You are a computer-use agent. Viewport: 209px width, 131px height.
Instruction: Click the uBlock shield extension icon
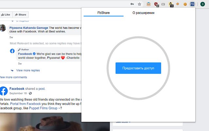156,4
